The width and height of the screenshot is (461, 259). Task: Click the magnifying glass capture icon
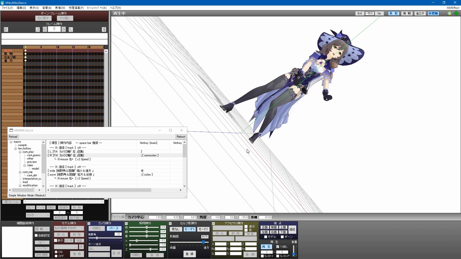coord(449,13)
